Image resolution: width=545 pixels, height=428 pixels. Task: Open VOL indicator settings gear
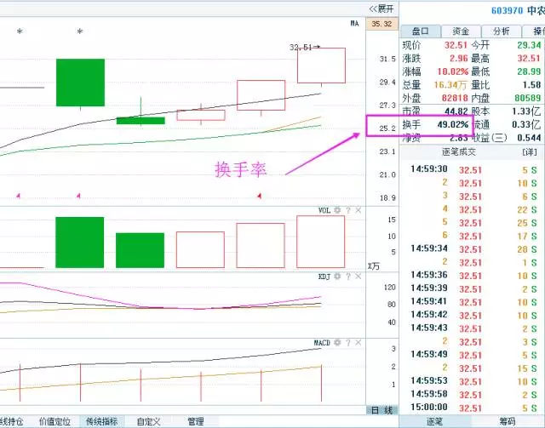click(x=337, y=210)
